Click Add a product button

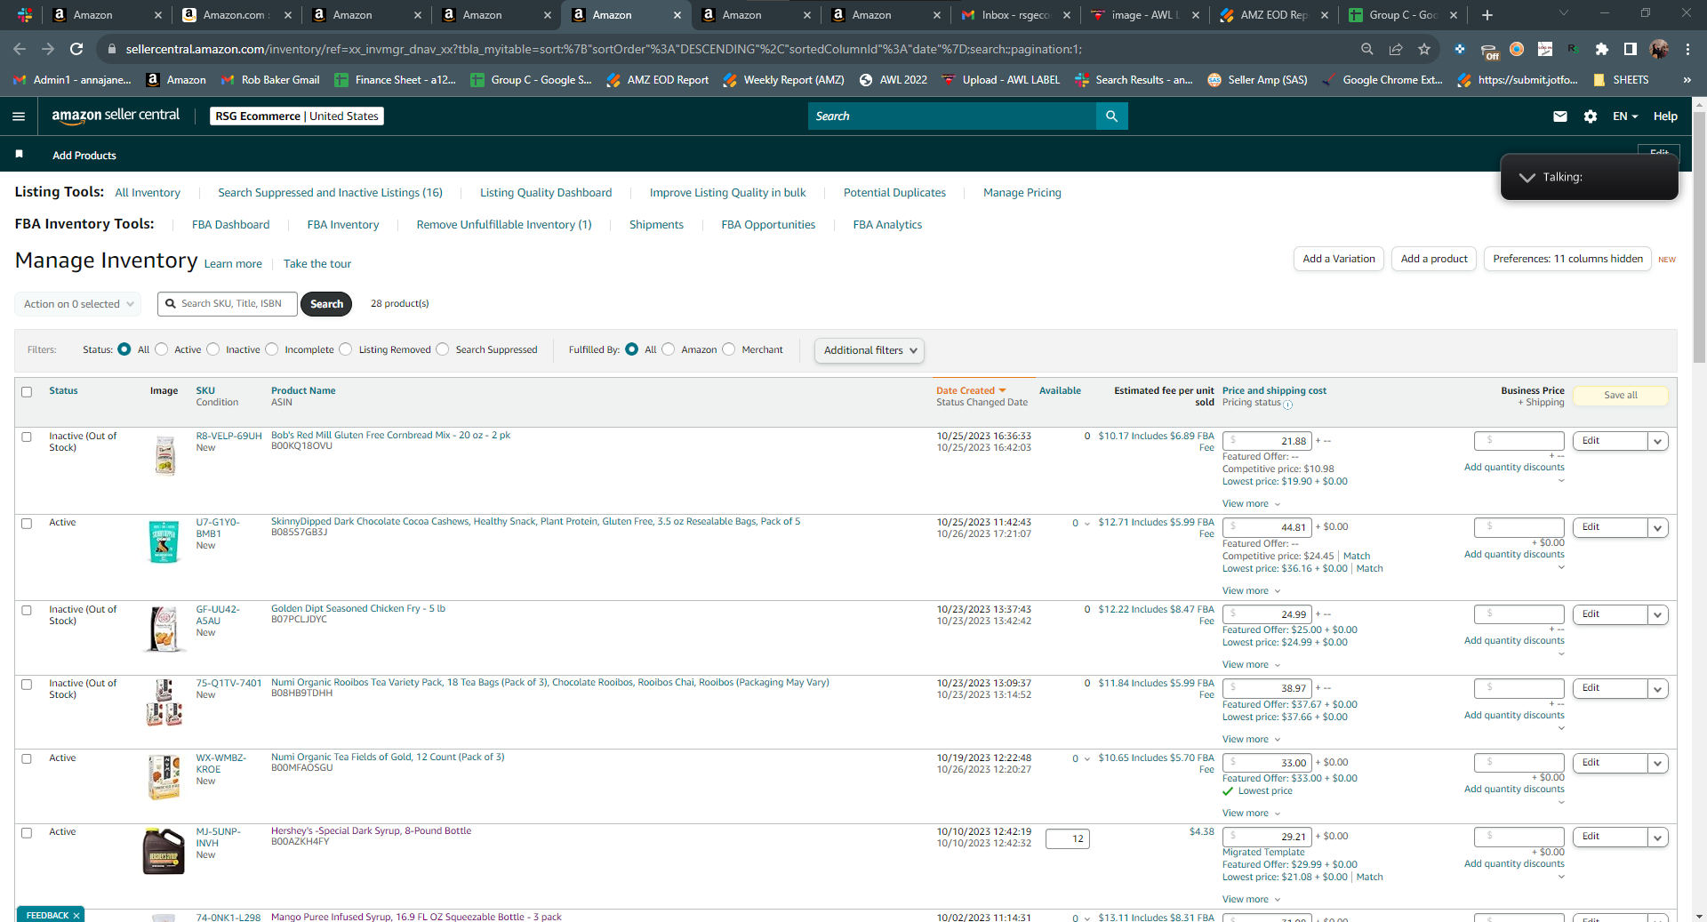1434,259
